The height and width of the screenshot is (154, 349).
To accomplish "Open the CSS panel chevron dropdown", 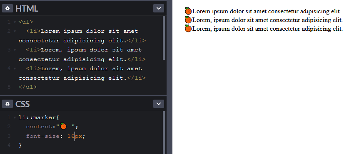I will coord(159,104).
